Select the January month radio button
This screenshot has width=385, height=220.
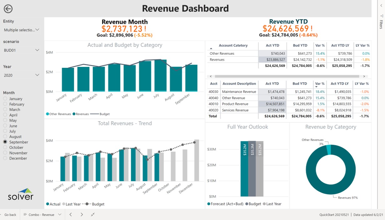point(5,99)
